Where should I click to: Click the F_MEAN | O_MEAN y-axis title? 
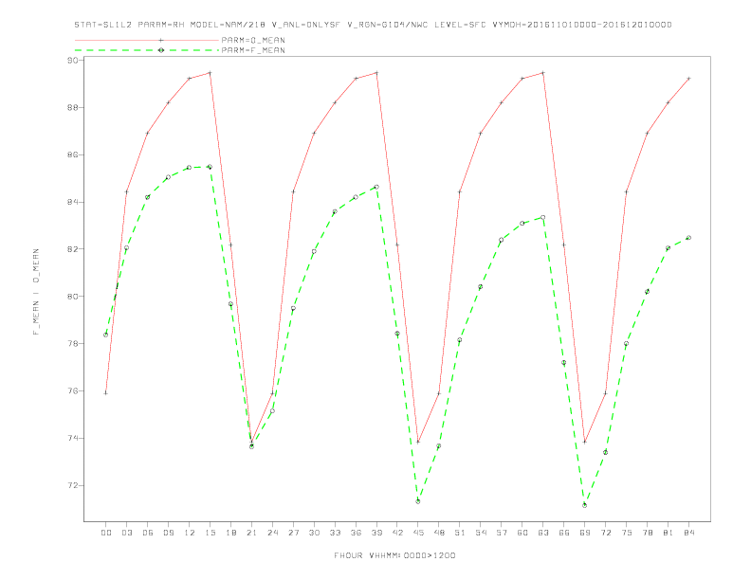[x=36, y=292]
